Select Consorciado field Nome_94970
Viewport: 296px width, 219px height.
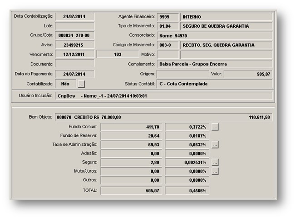pyautogui.click(x=215, y=36)
